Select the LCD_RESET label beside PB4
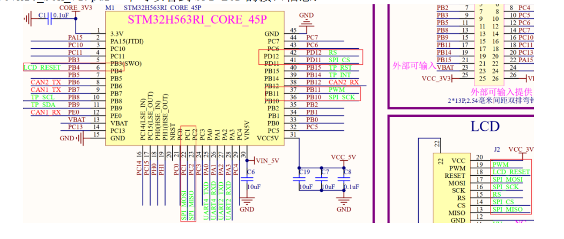The height and width of the screenshot is (239, 564). click(x=42, y=67)
